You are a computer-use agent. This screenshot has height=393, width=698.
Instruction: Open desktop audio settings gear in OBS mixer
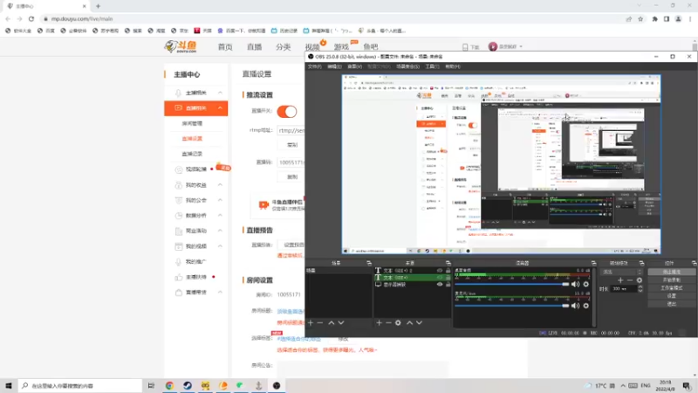click(585, 285)
